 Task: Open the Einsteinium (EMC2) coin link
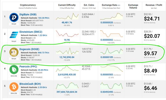point(31,32)
